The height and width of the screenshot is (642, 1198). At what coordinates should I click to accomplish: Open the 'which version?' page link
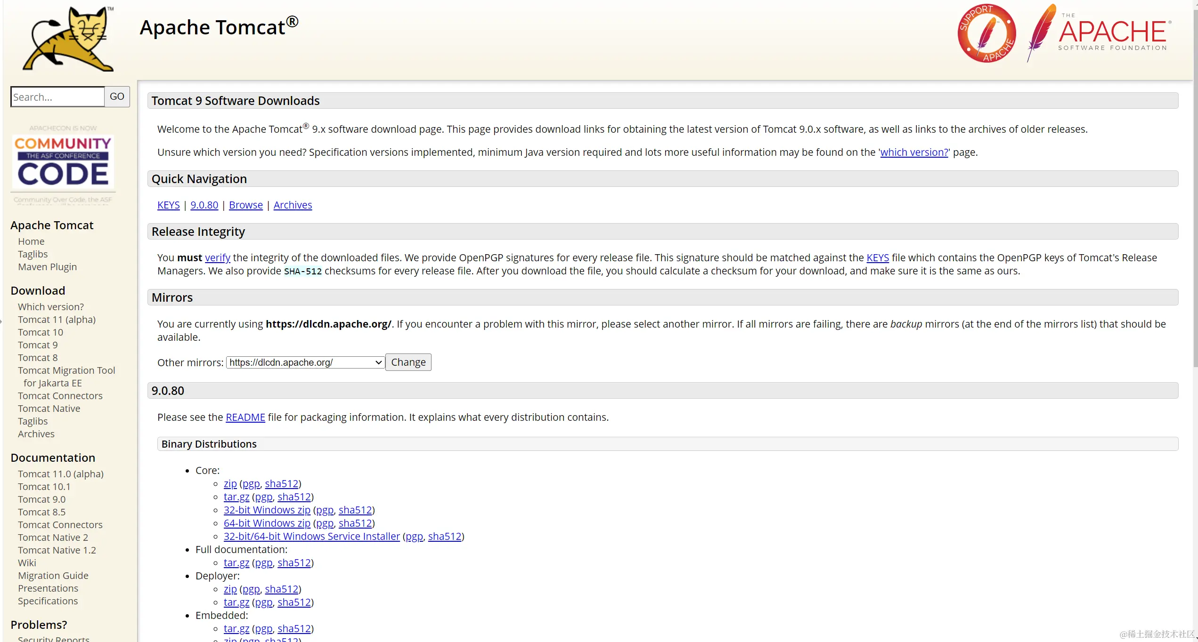pyautogui.click(x=913, y=152)
